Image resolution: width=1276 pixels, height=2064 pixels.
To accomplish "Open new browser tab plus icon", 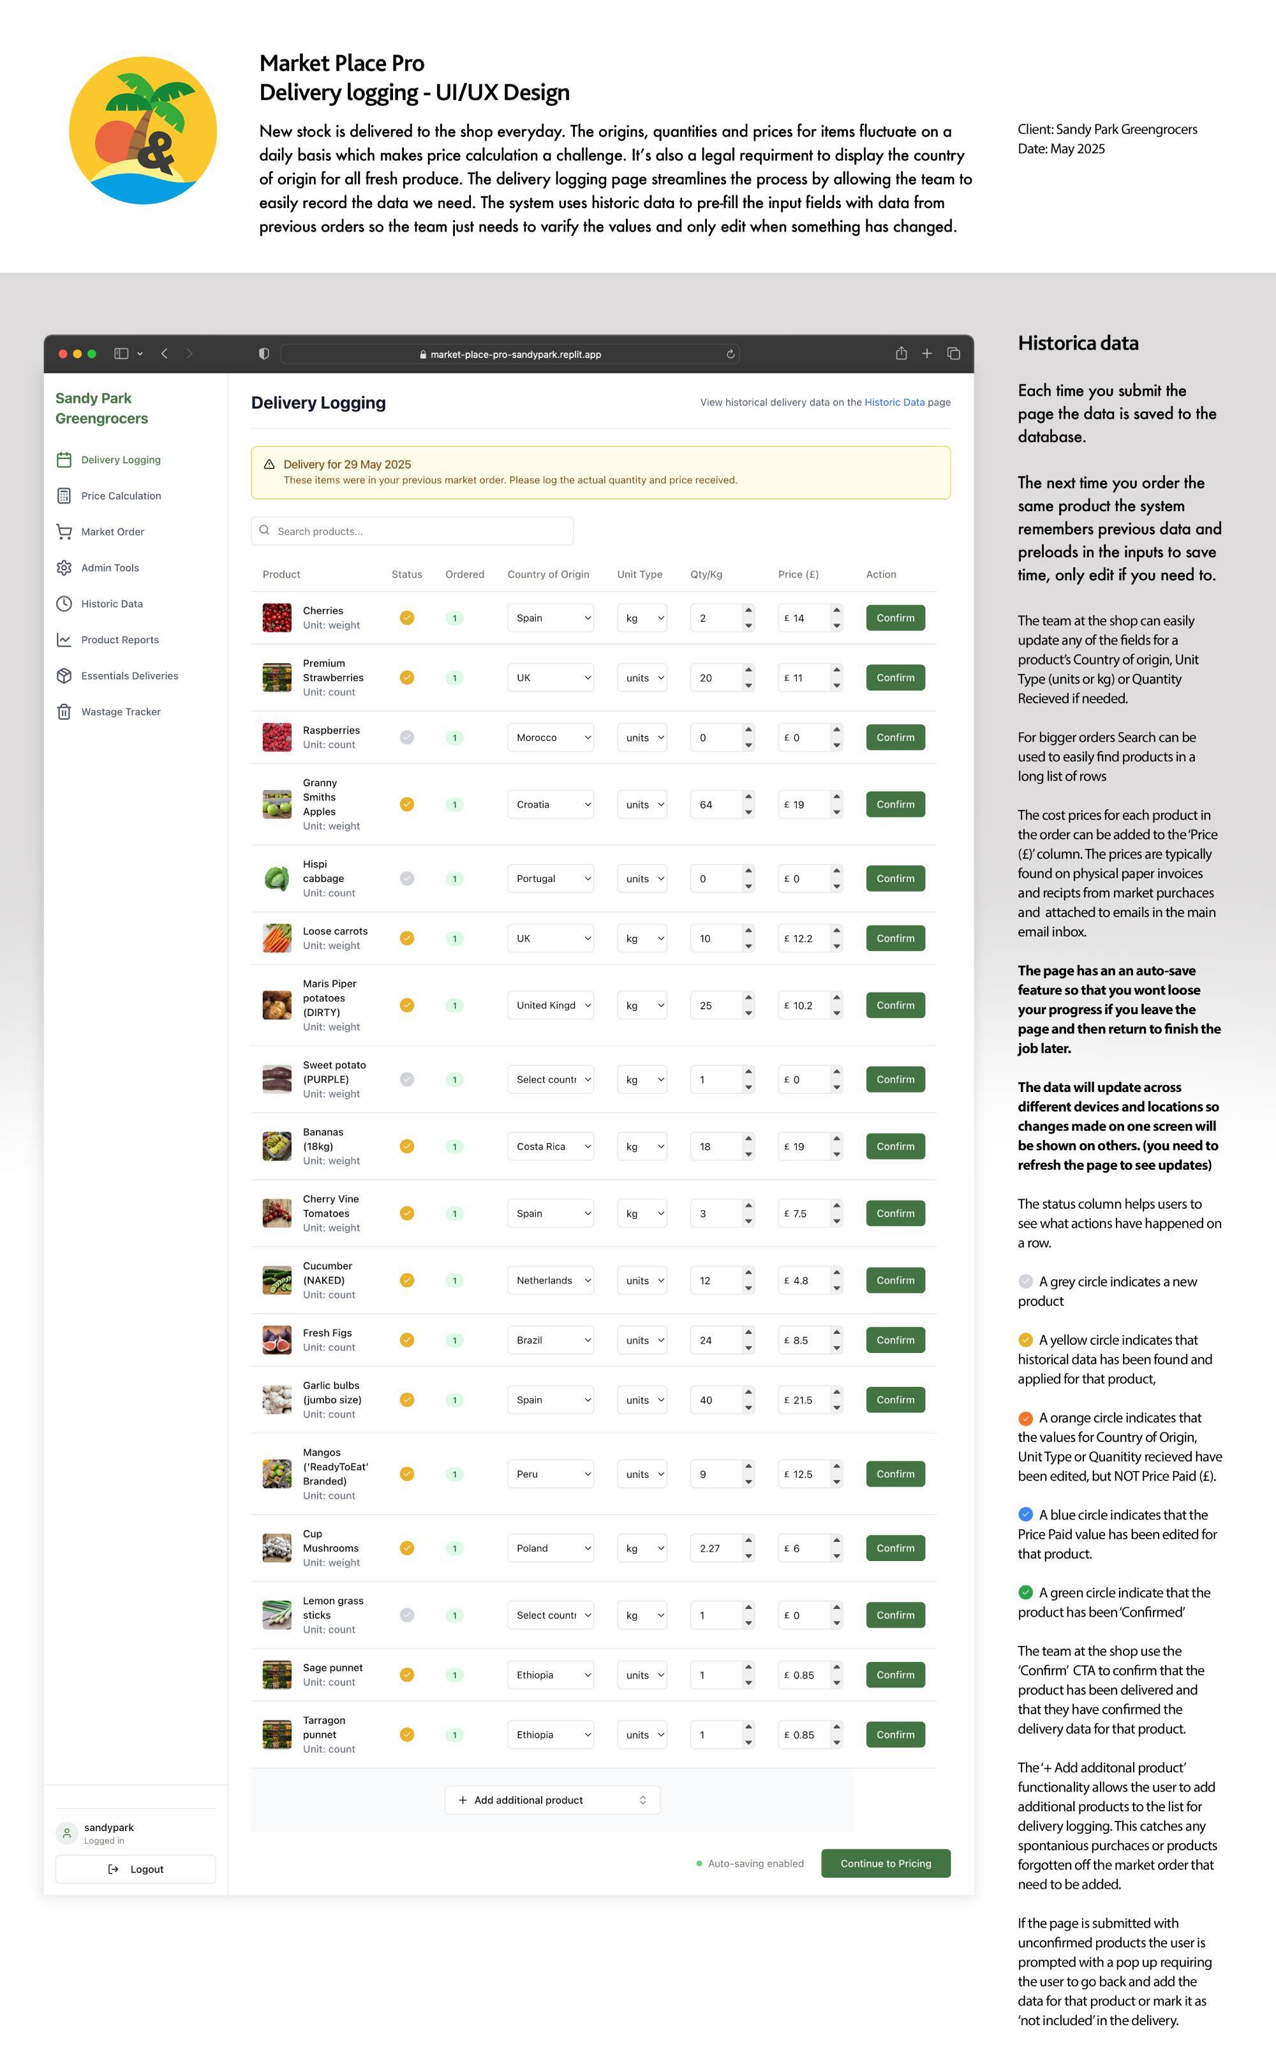I will 926,354.
